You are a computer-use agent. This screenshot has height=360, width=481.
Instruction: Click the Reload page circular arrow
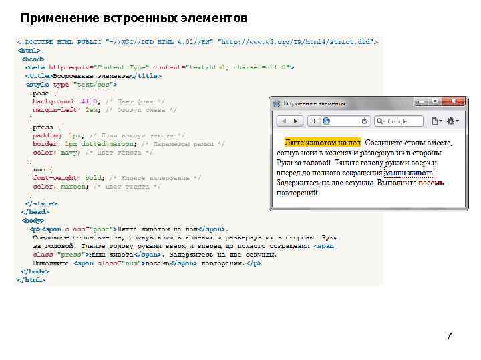(364, 121)
